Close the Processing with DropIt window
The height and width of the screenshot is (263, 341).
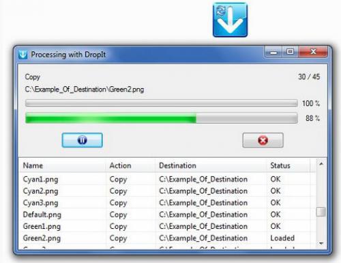(313, 52)
